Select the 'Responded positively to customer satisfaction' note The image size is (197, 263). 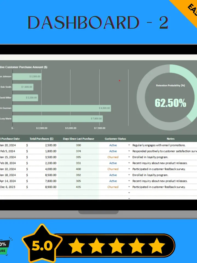pyautogui.click(x=165, y=151)
